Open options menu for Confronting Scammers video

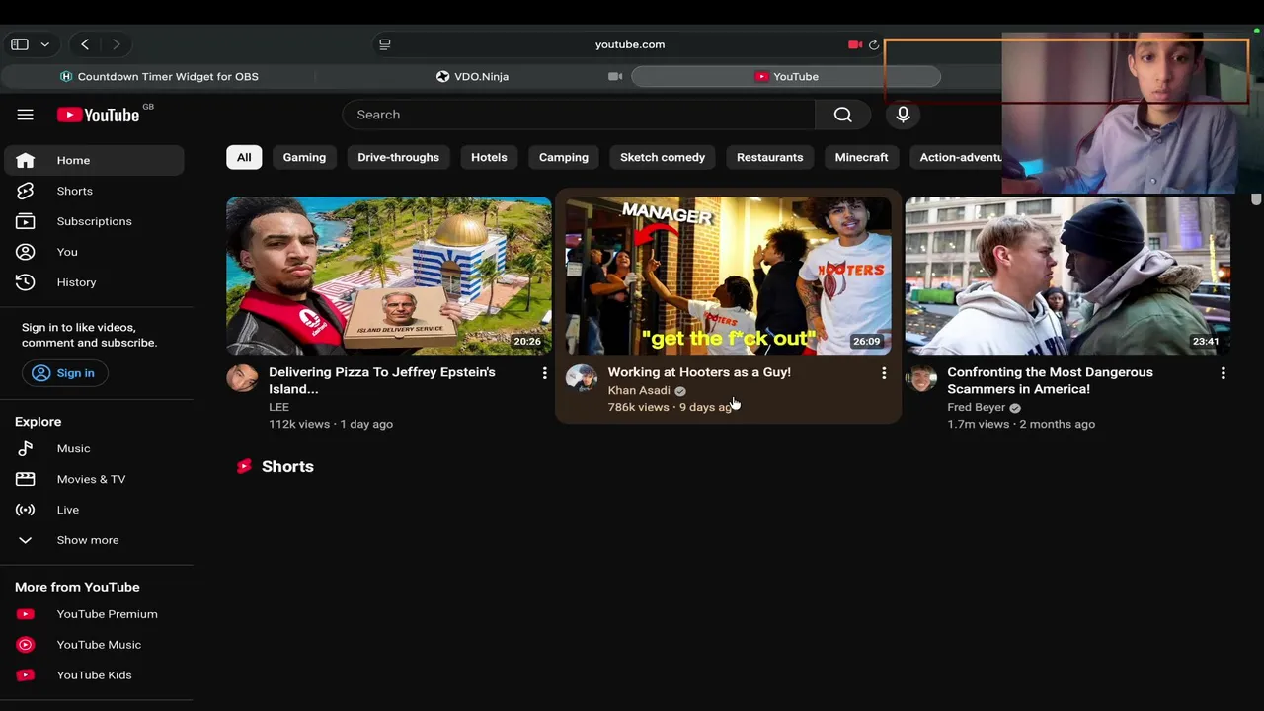[x=1223, y=373]
